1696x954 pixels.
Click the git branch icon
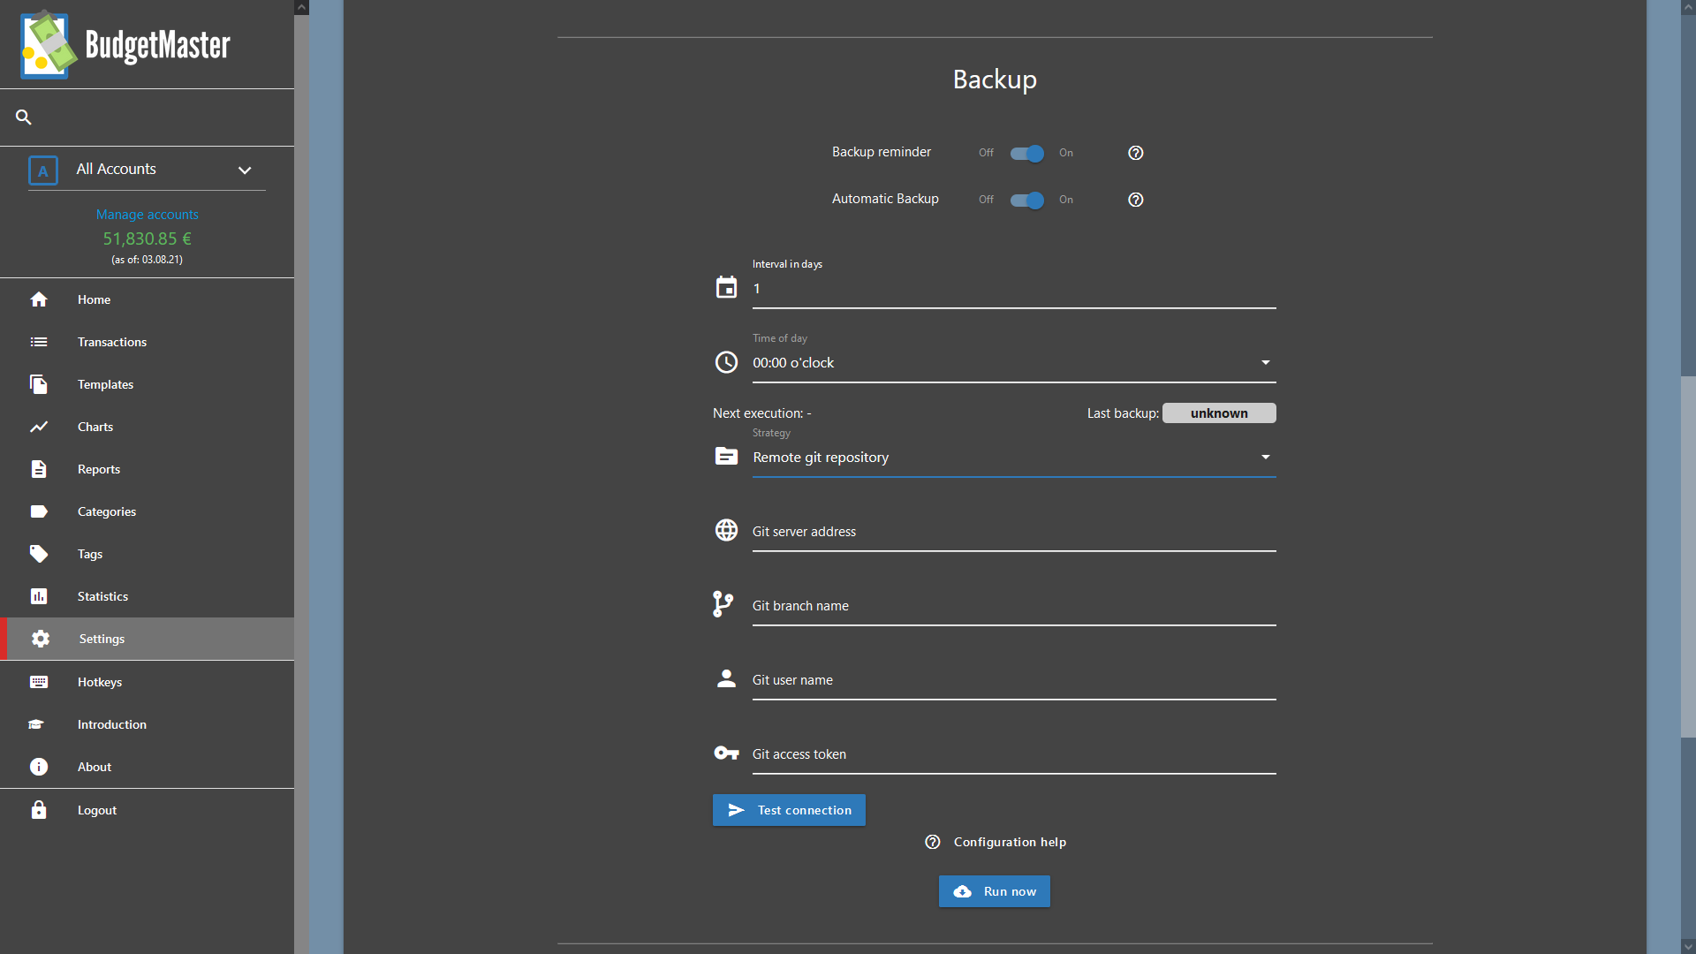723,604
